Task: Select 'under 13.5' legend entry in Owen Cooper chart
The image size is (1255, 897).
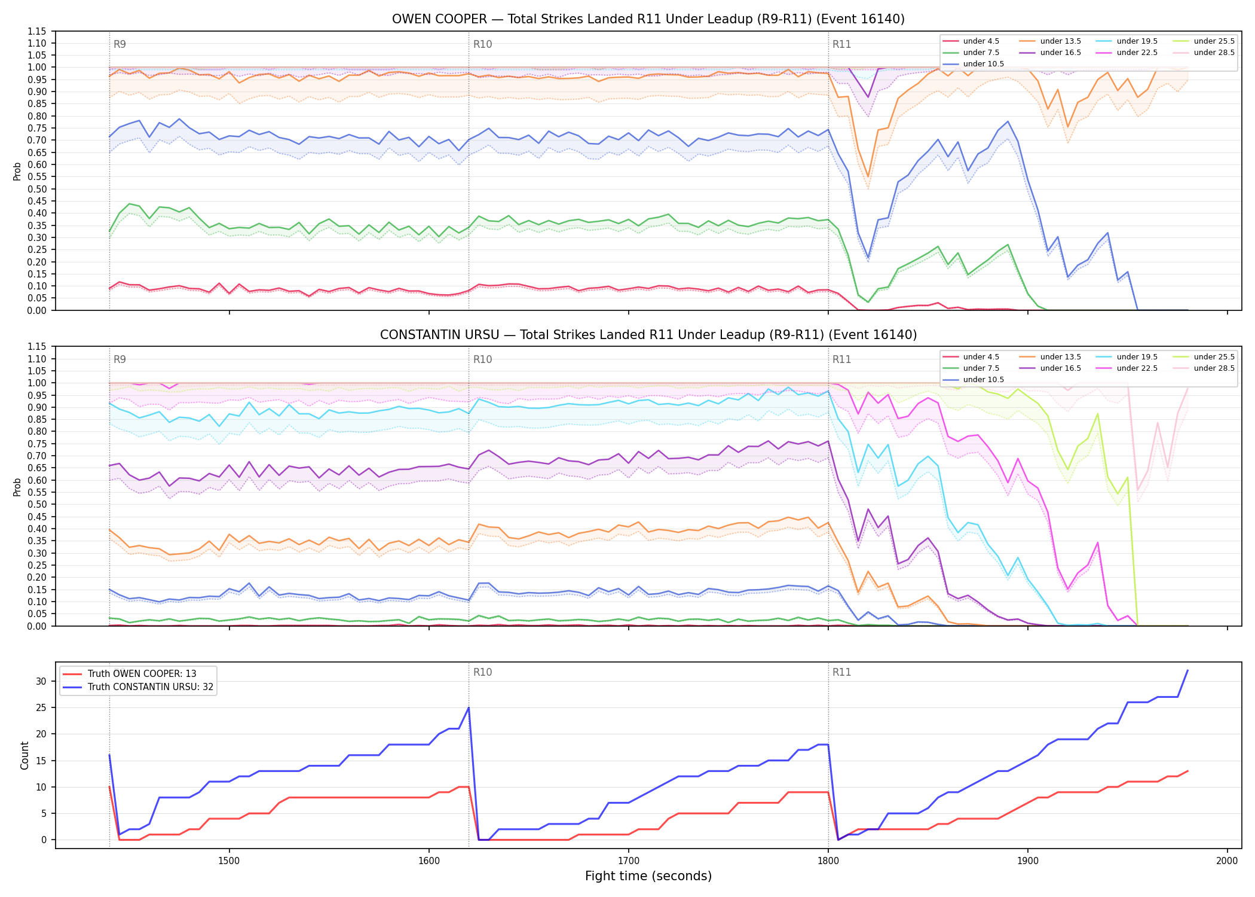Action: [1050, 41]
